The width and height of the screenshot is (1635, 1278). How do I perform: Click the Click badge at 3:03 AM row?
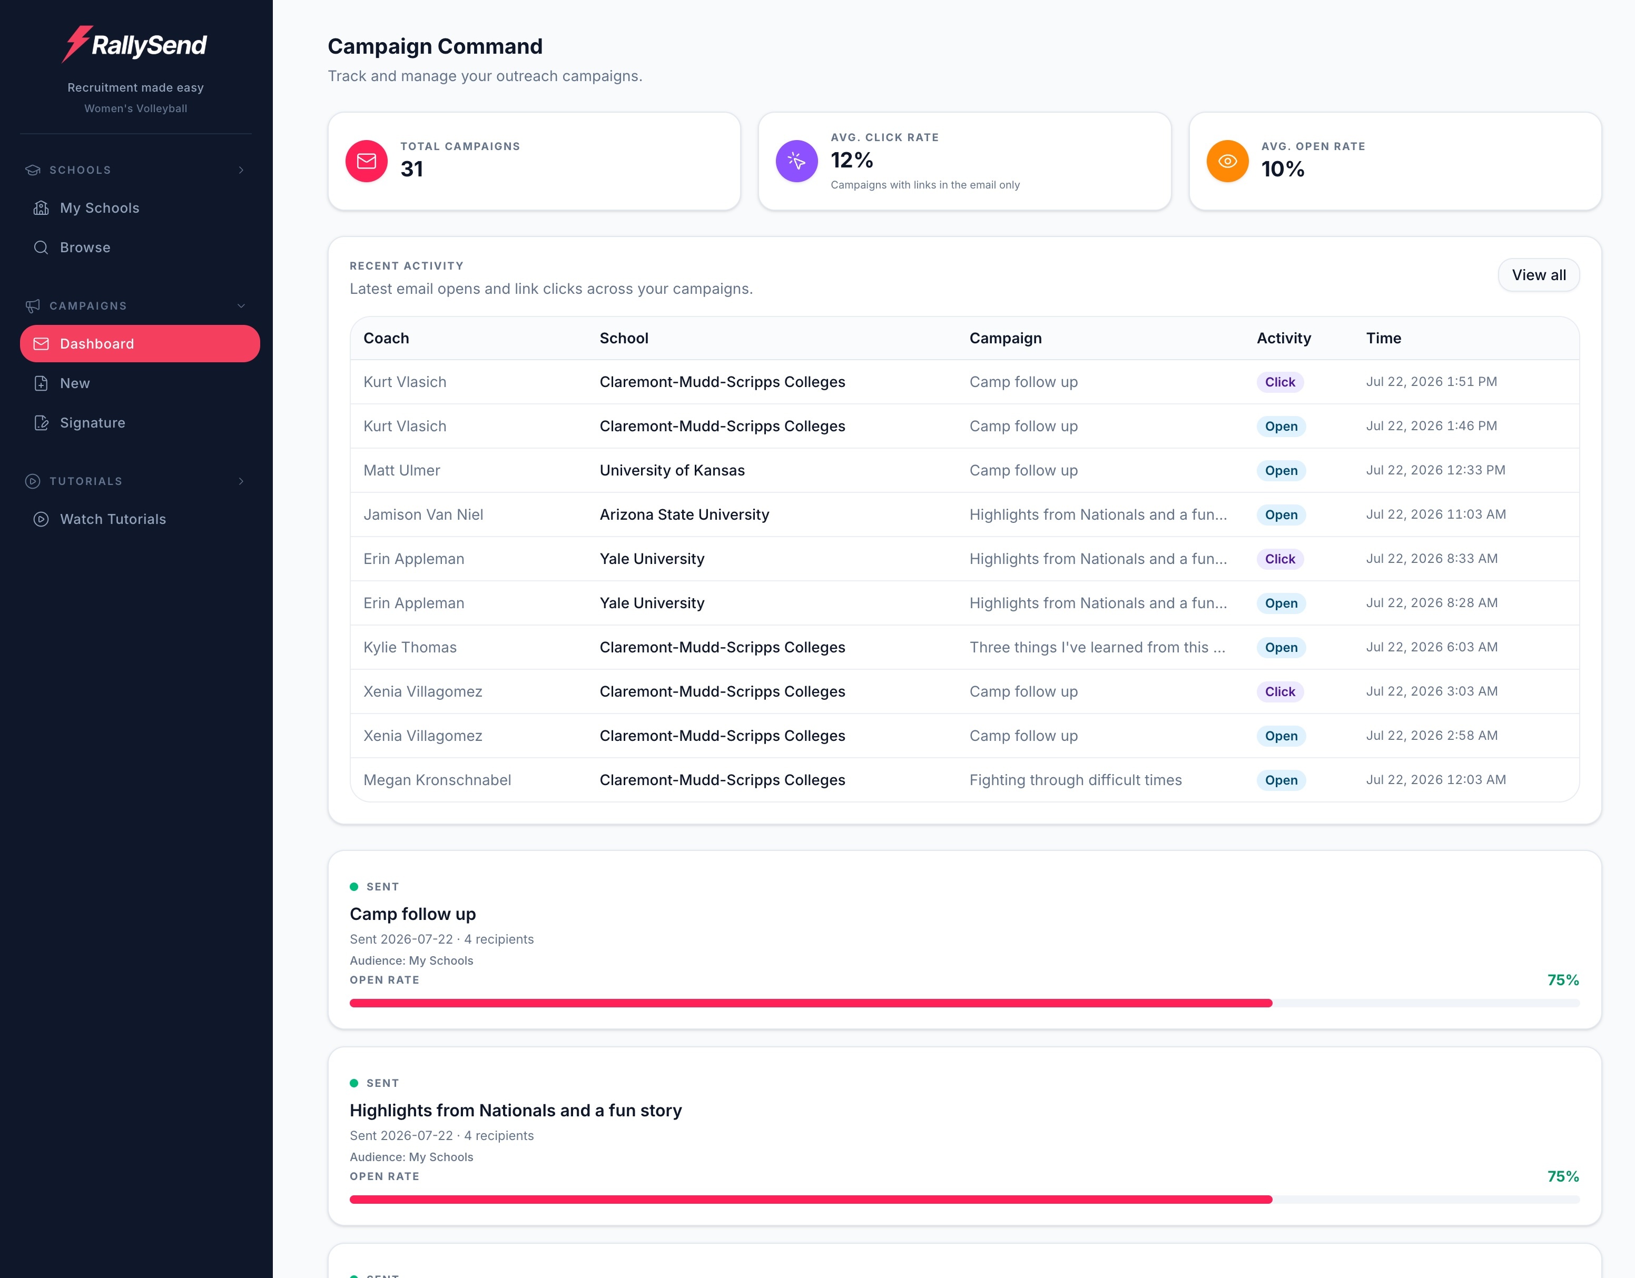pos(1279,691)
